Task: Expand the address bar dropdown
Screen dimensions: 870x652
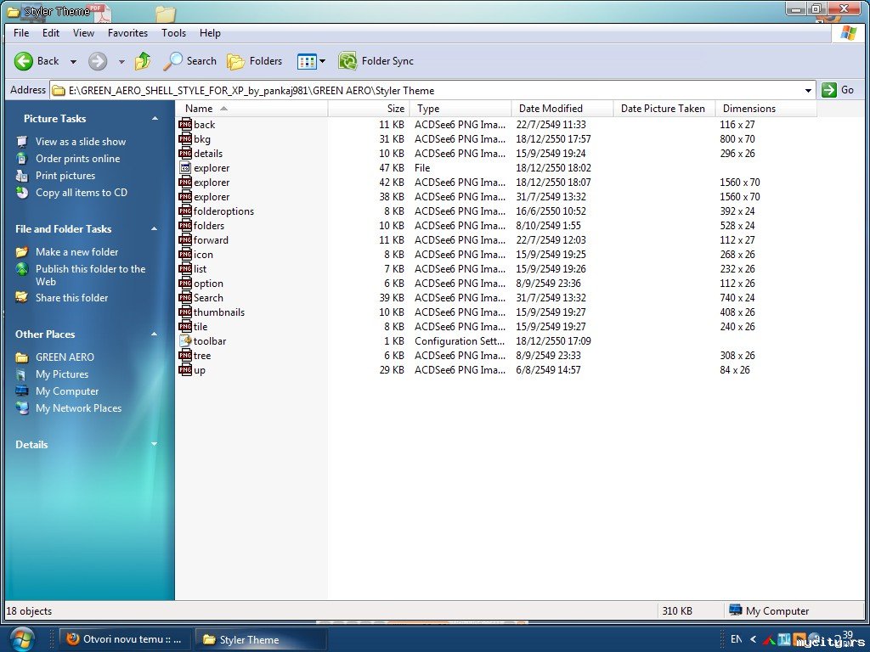Action: (x=807, y=90)
